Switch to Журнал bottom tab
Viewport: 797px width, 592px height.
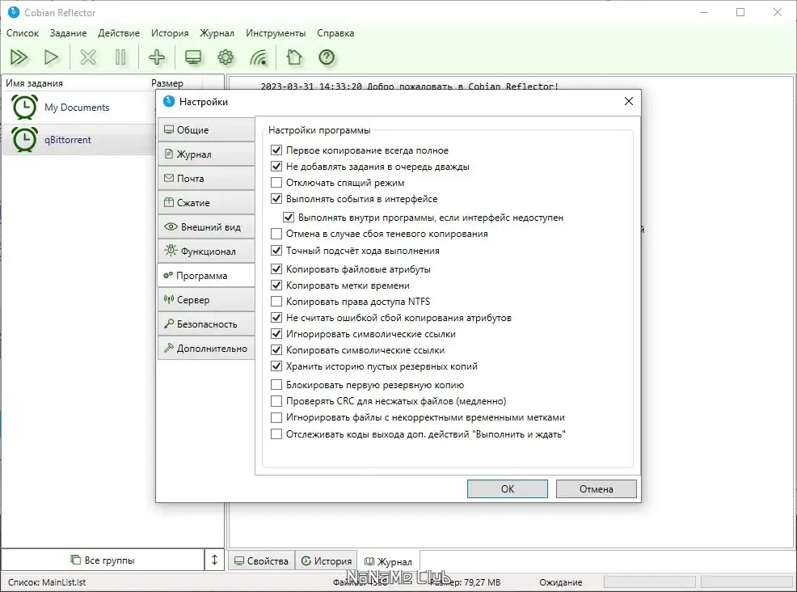click(388, 561)
